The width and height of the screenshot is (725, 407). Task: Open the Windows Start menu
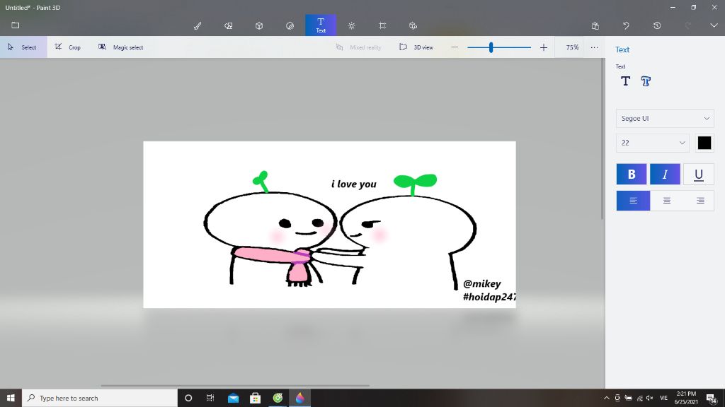[11, 398]
